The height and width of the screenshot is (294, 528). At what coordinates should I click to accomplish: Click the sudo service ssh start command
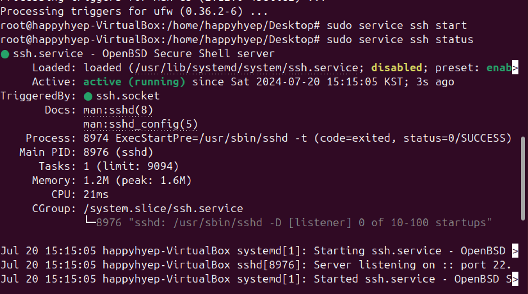[397, 26]
